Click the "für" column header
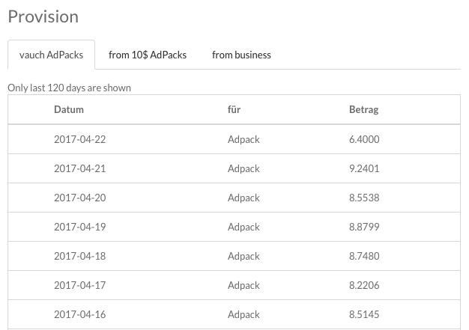Viewport: 469px width, 330px height. tap(234, 109)
